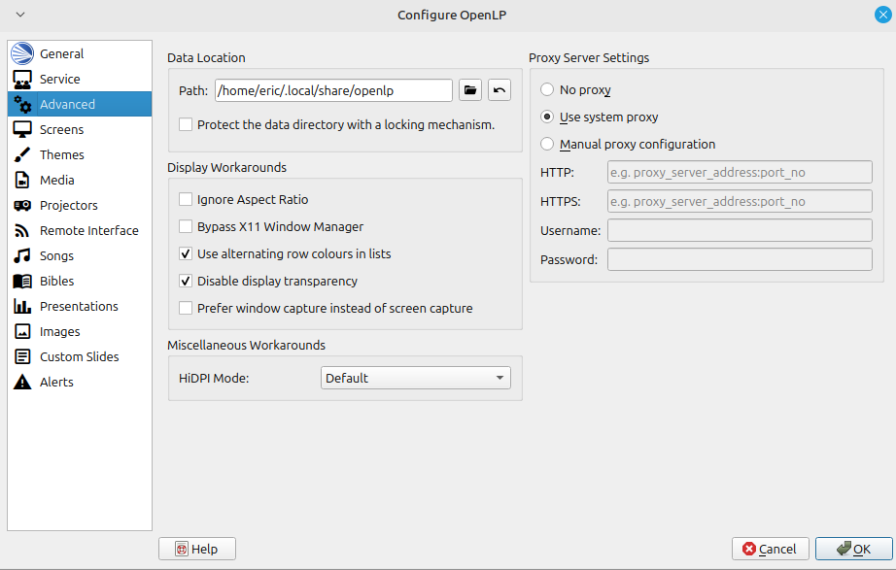Select the Songs music note icon

(x=22, y=255)
